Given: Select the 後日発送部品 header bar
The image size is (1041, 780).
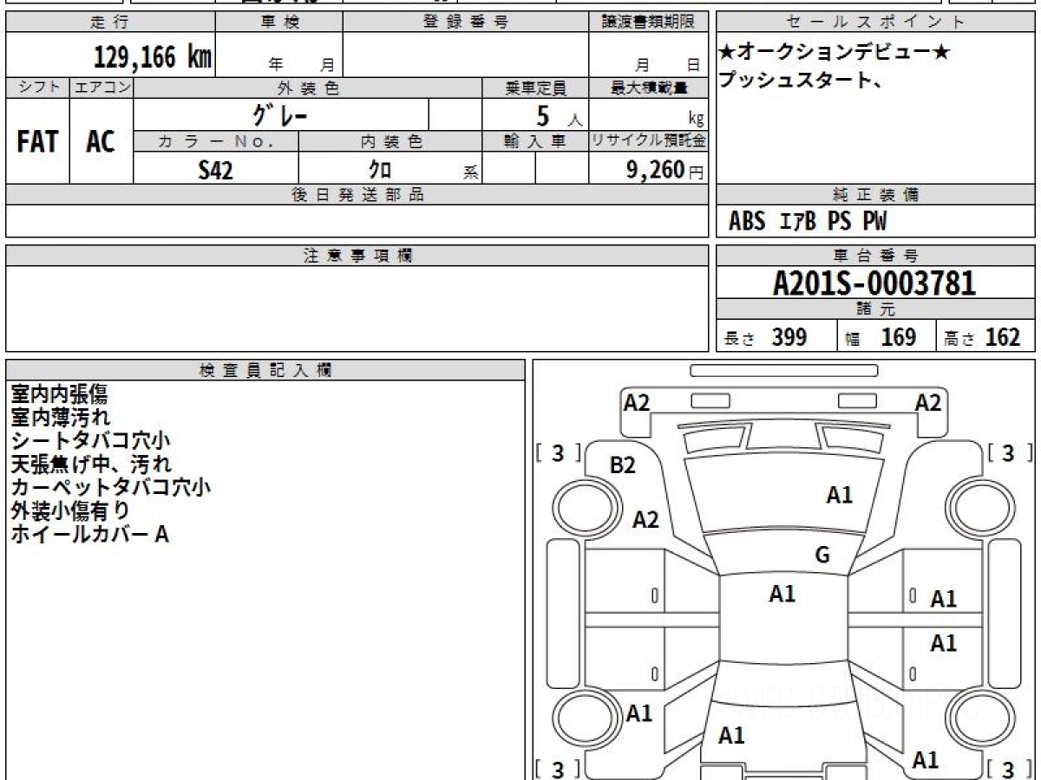Looking at the screenshot, I should [x=357, y=195].
